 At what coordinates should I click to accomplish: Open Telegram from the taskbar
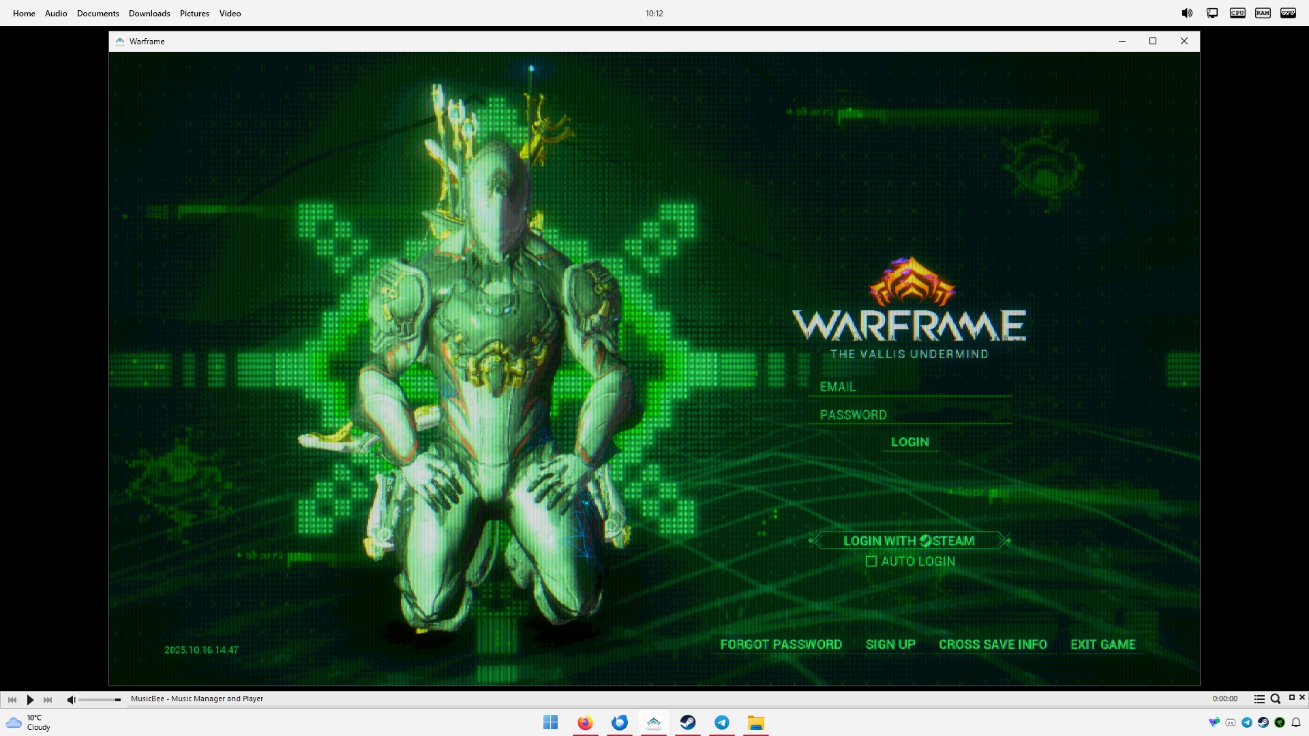722,722
